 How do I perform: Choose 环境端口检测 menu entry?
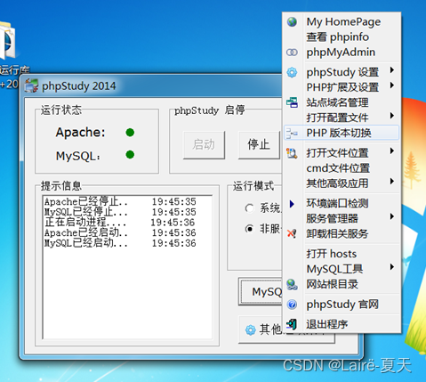click(x=342, y=204)
